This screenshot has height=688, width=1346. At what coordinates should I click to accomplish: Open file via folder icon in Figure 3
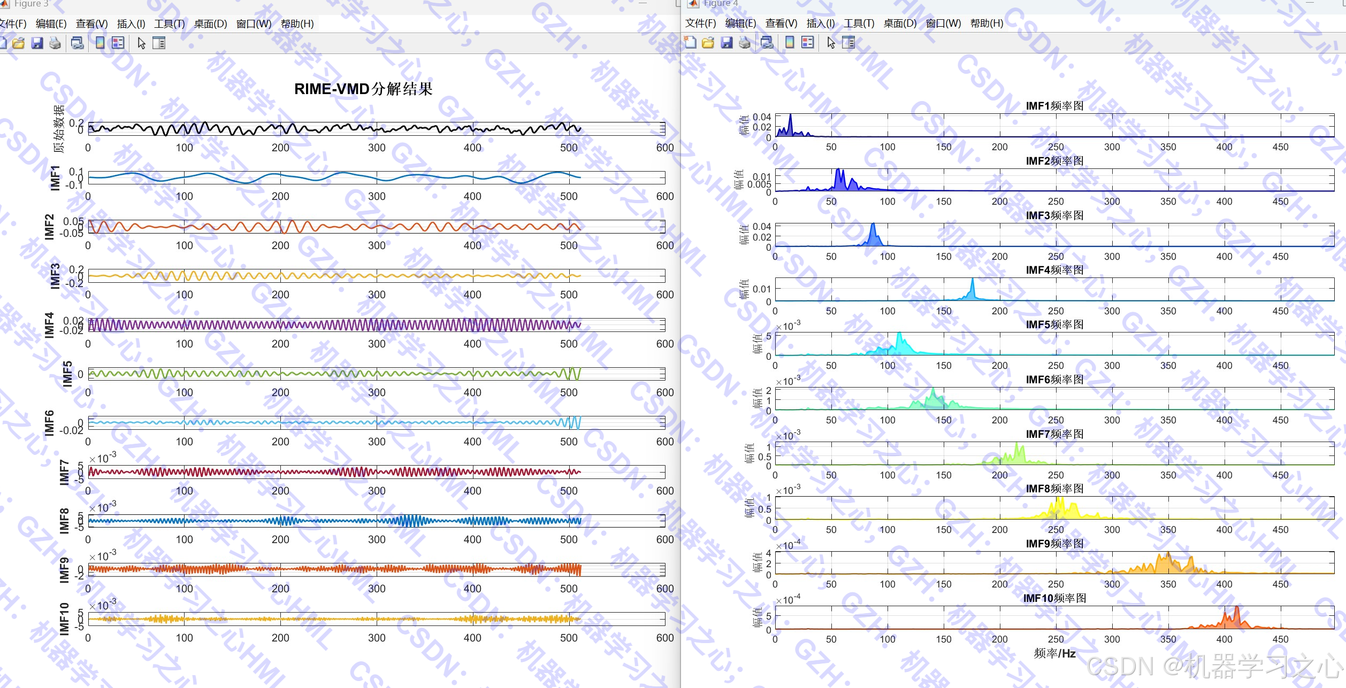point(19,43)
